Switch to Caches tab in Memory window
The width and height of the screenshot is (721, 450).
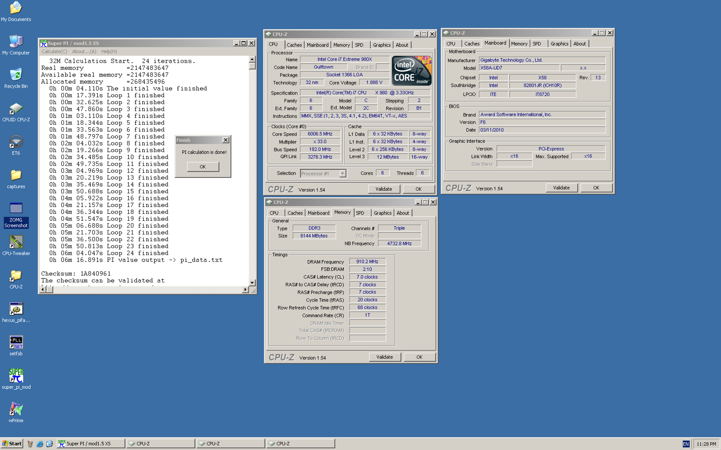point(295,213)
